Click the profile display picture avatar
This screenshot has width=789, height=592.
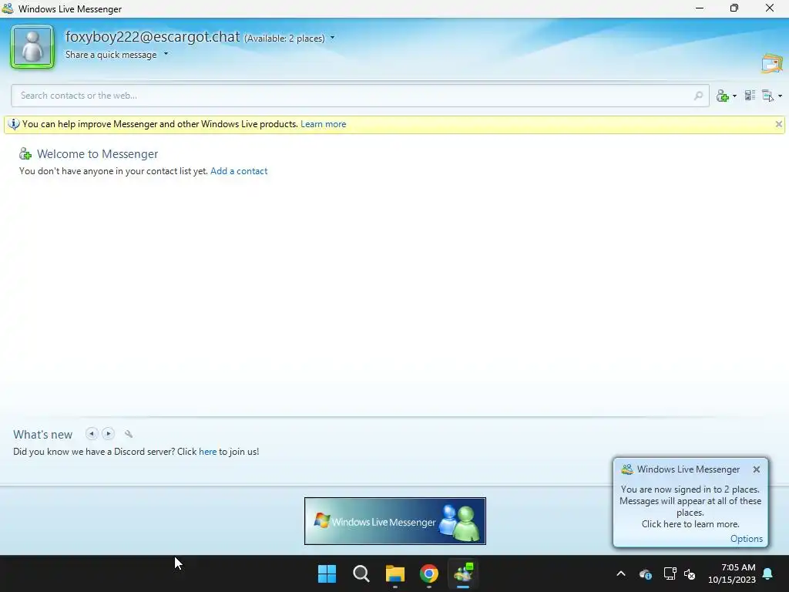click(x=32, y=47)
